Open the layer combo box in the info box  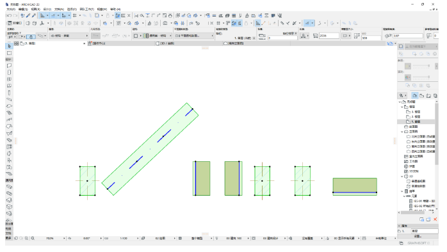coord(69,36)
